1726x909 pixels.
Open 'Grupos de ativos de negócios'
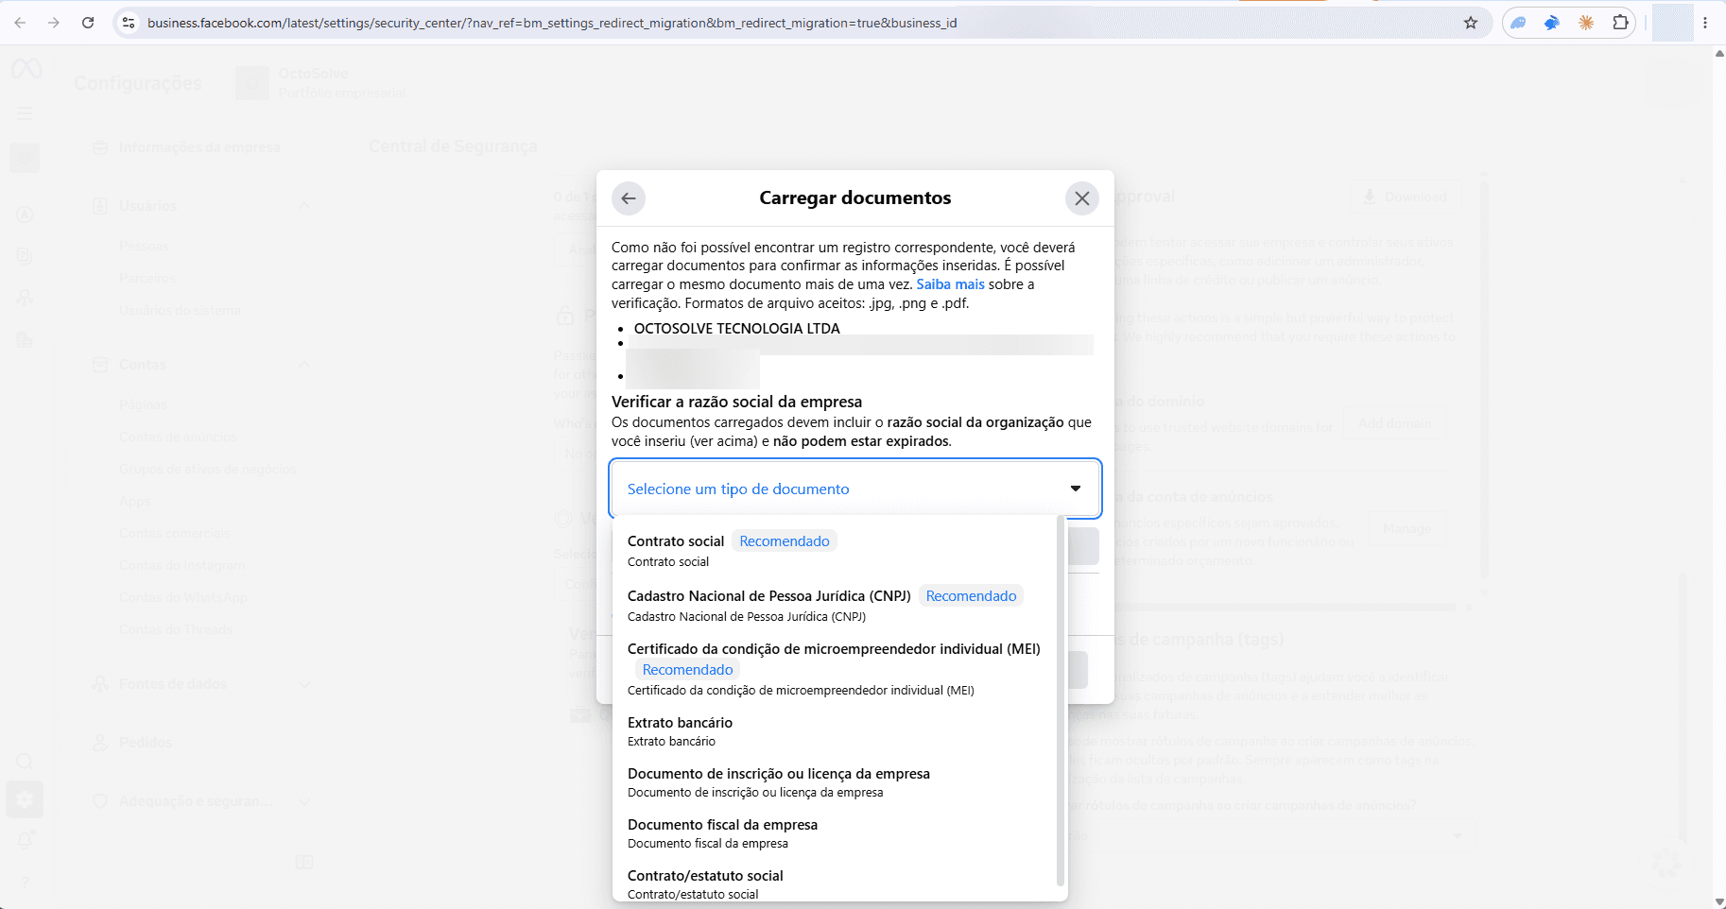(207, 469)
